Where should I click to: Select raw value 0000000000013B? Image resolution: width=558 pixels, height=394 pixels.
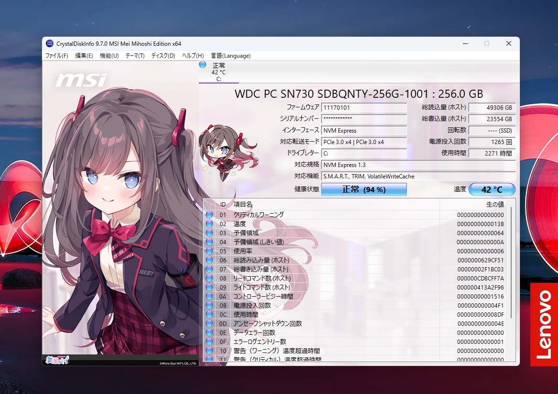pyautogui.click(x=481, y=224)
